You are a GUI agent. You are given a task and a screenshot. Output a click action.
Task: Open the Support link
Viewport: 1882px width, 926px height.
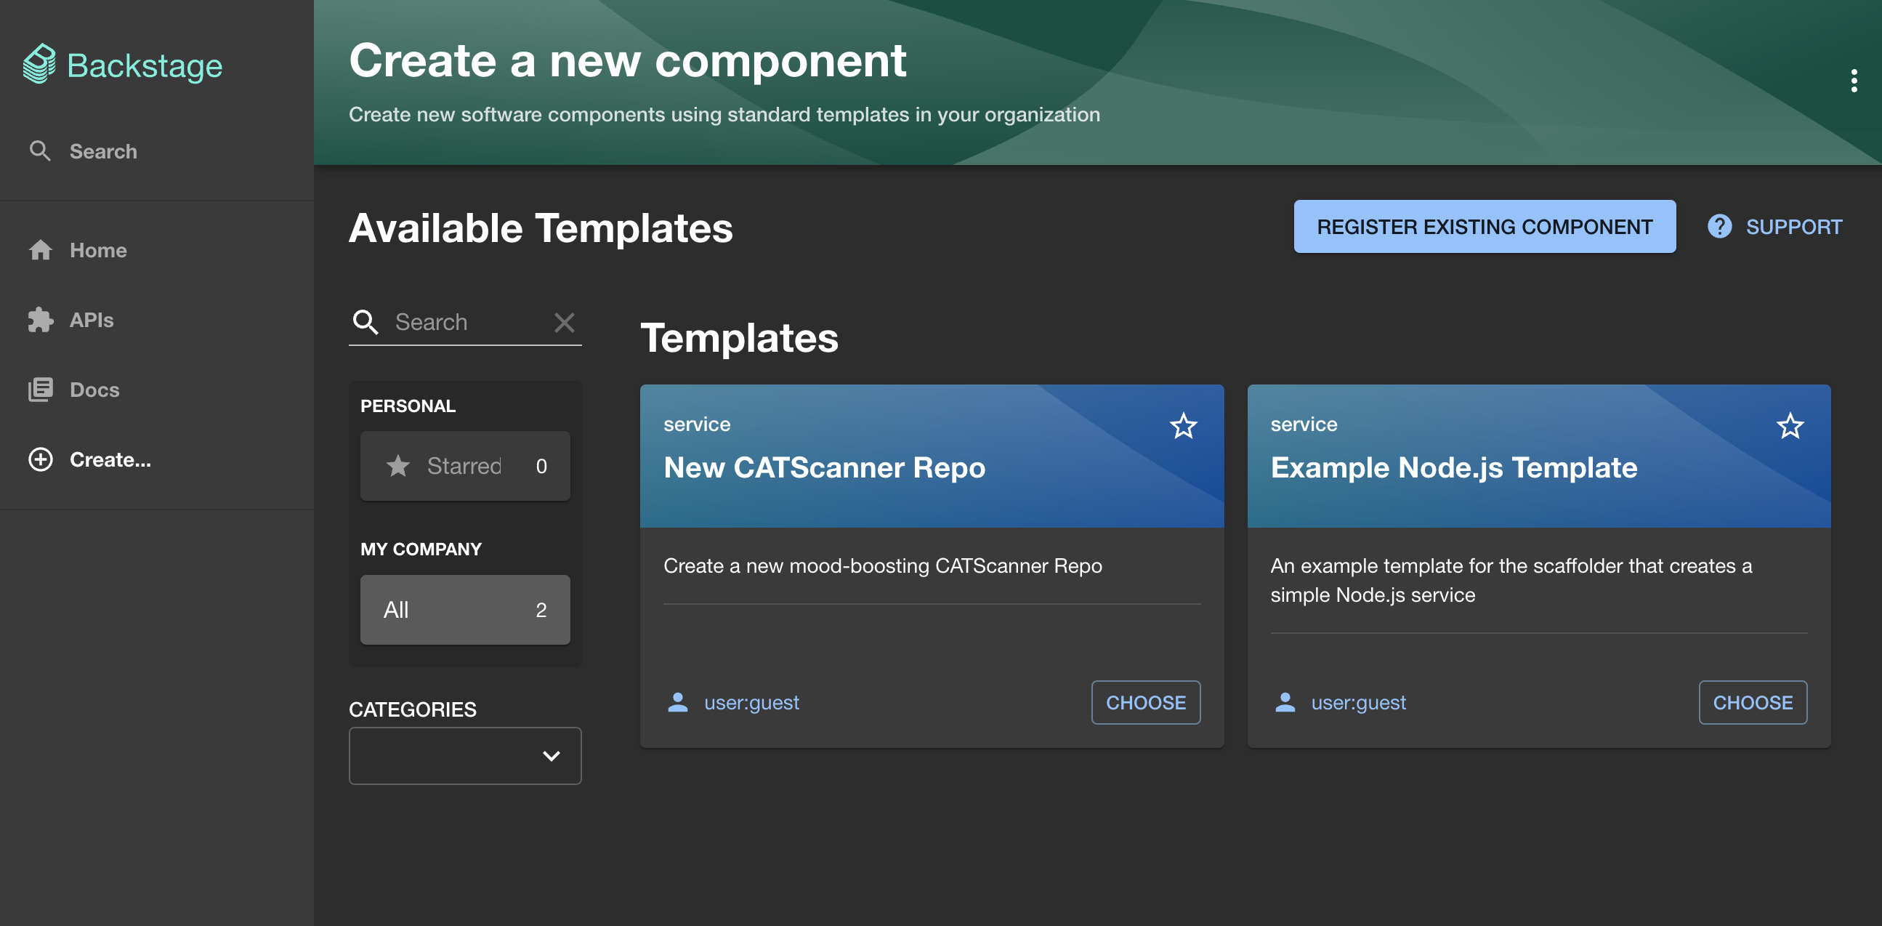pyautogui.click(x=1774, y=227)
